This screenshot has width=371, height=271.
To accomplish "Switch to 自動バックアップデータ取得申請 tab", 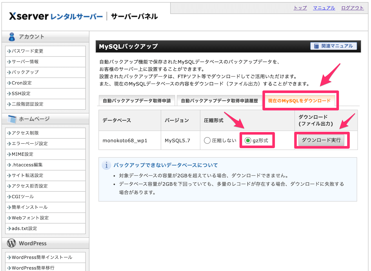I will pos(137,101).
